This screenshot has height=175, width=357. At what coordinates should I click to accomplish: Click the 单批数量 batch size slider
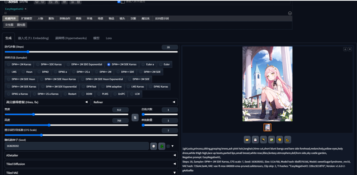pyautogui.click(x=160, y=125)
